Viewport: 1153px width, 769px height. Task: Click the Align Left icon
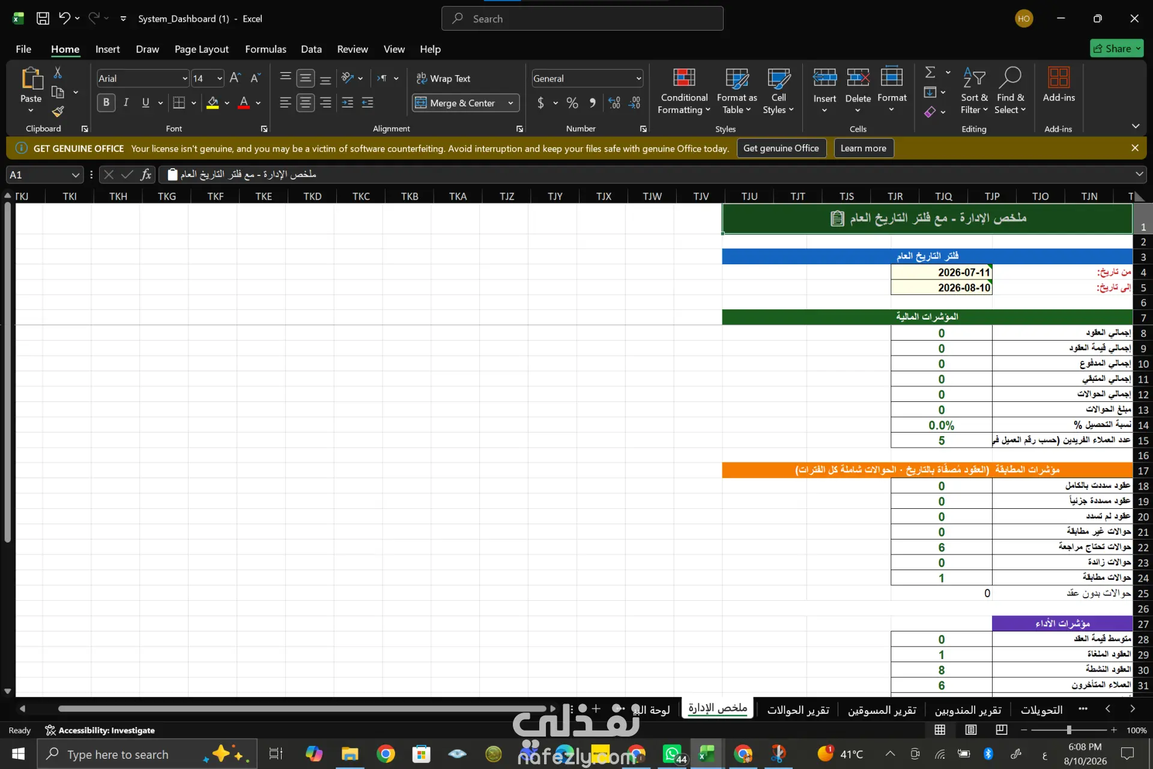coord(285,103)
